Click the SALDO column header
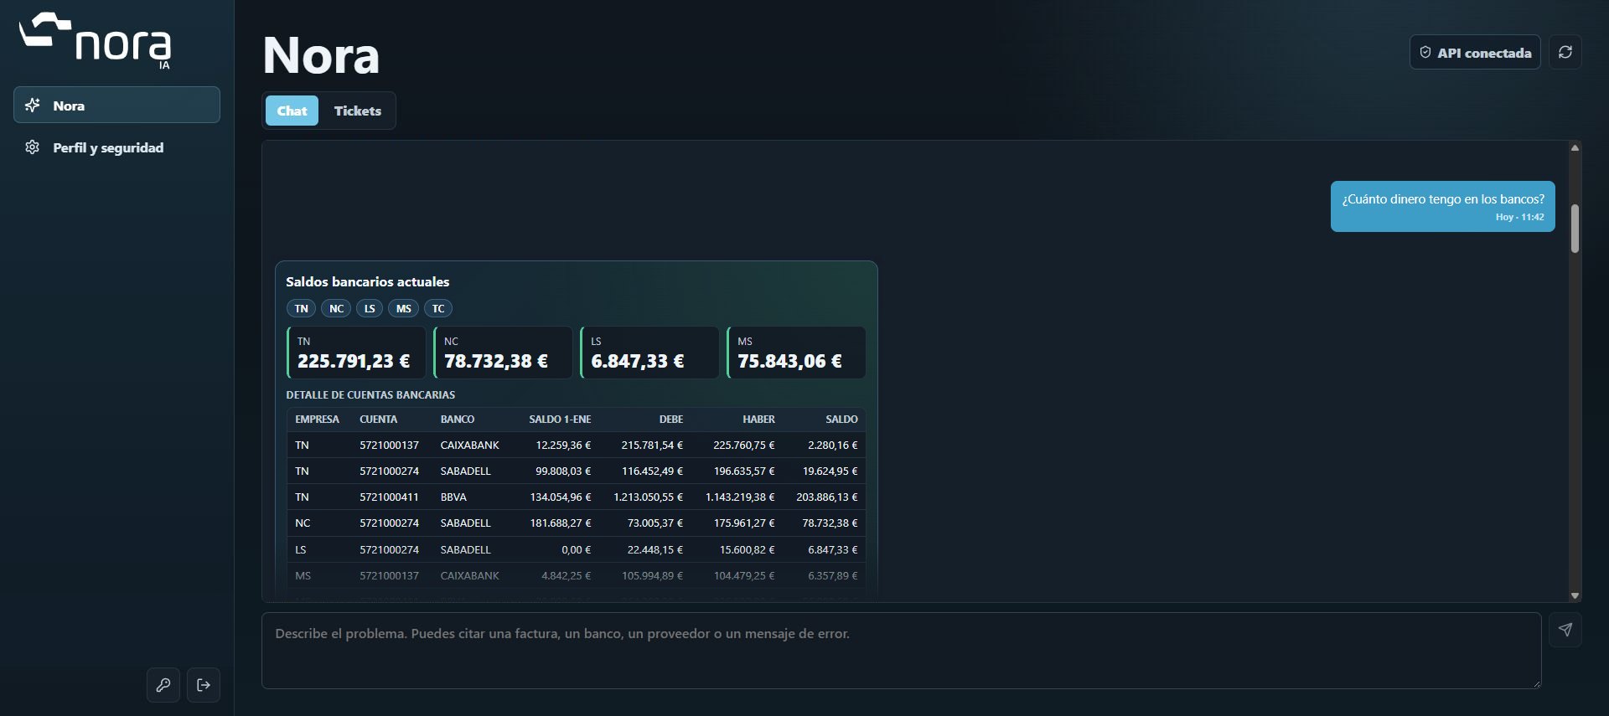Viewport: 1609px width, 716px height. click(841, 420)
